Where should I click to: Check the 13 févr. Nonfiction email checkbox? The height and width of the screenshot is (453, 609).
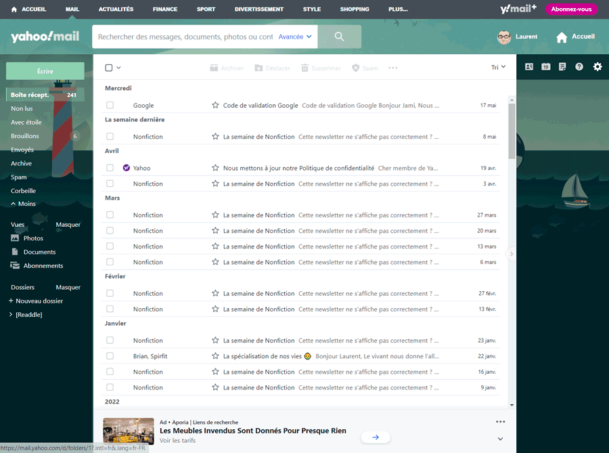110,309
